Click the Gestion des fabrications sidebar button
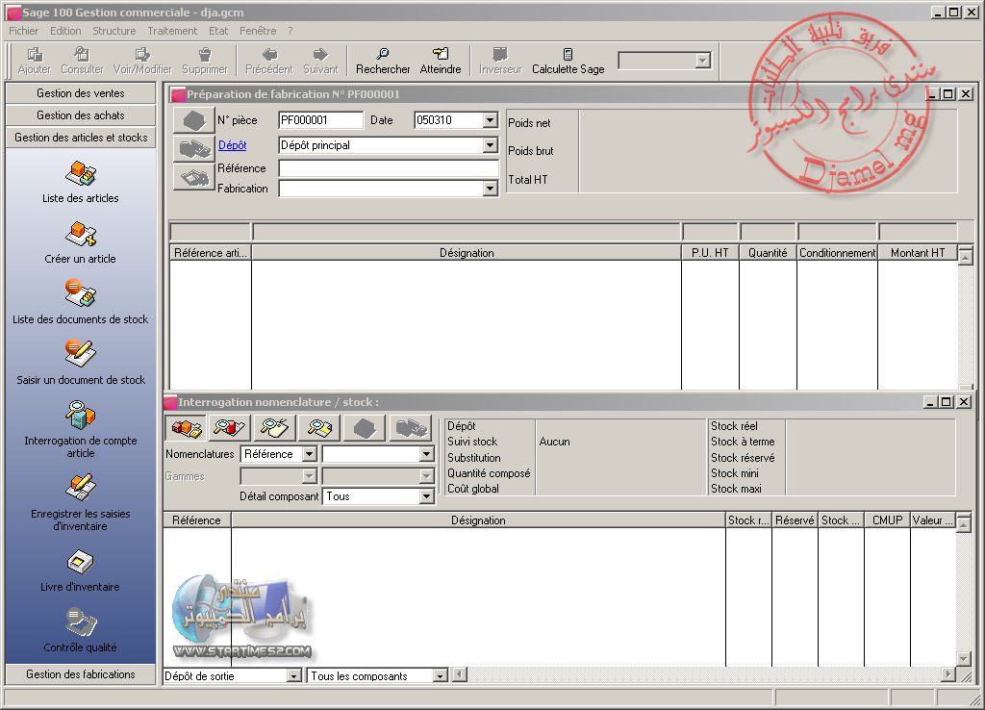Screen dimensions: 985x710 coord(80,674)
